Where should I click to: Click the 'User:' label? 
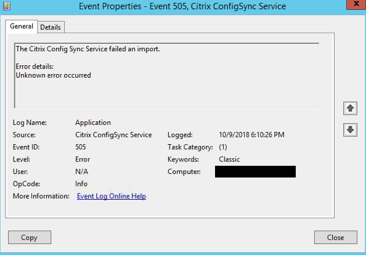[x=20, y=171]
